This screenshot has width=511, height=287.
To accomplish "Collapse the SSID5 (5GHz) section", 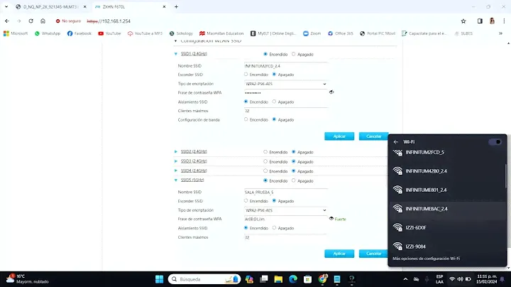I will [x=176, y=180].
